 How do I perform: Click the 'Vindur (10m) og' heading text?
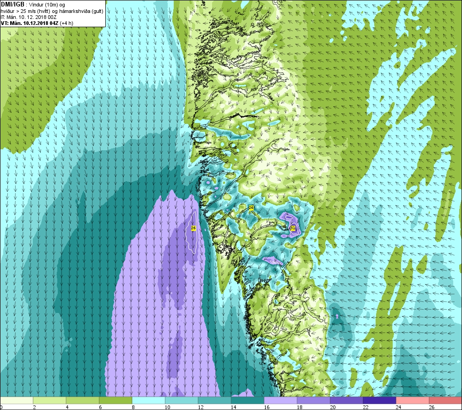click(x=47, y=5)
